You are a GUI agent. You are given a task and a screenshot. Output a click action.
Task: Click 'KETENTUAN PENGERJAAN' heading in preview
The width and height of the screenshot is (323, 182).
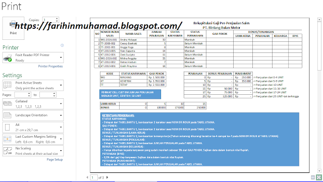point(118,115)
